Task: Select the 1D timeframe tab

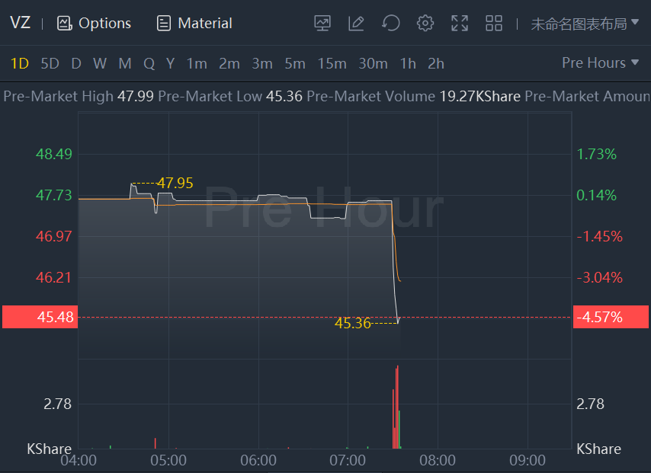Action: coord(20,64)
